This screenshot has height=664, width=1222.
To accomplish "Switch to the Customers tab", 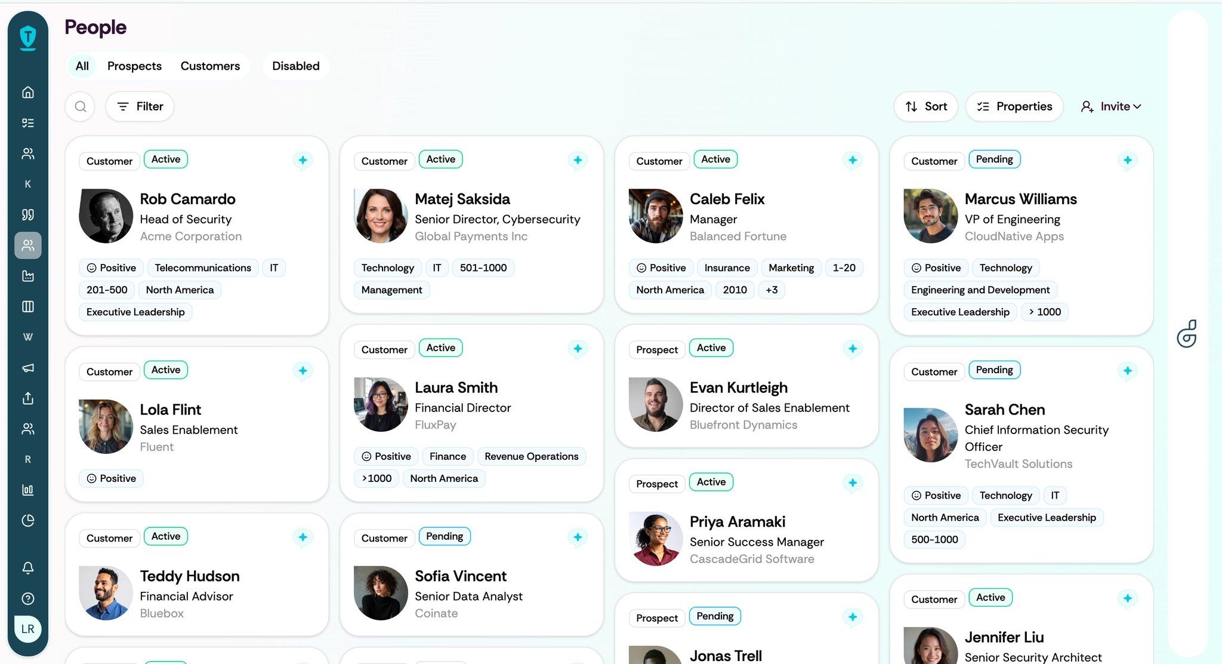I will tap(210, 66).
